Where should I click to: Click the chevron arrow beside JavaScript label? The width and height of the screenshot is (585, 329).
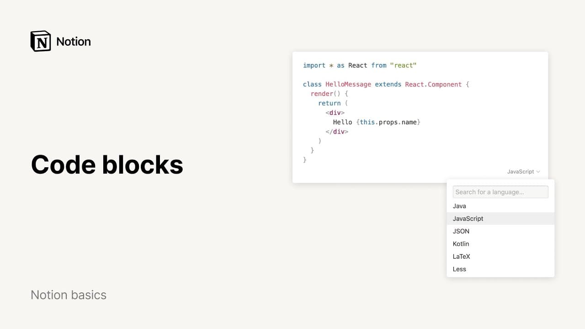point(538,172)
